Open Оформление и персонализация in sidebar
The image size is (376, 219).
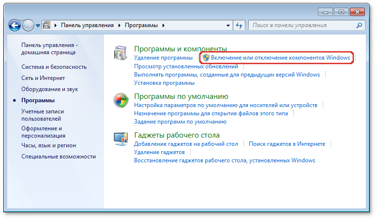(43, 132)
